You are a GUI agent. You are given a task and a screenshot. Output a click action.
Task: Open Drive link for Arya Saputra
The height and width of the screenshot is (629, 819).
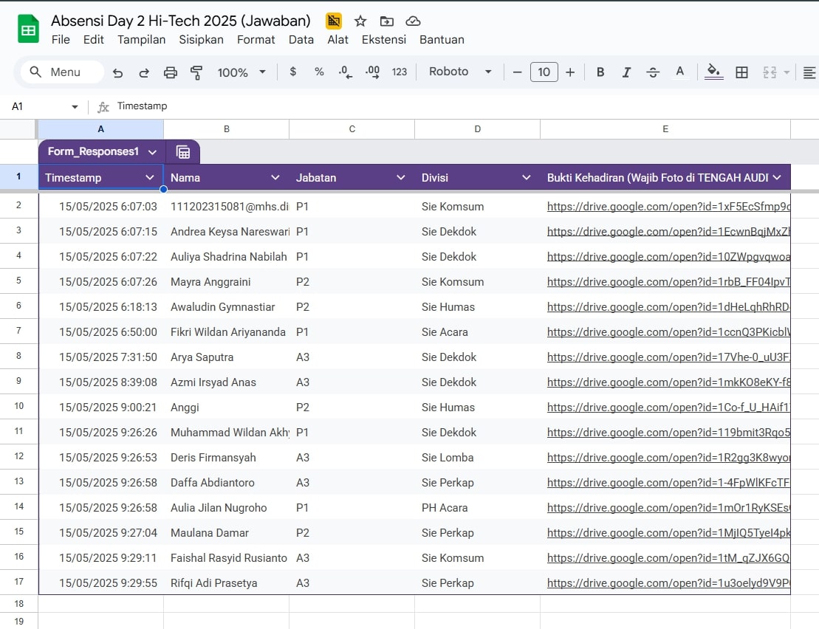(x=668, y=357)
